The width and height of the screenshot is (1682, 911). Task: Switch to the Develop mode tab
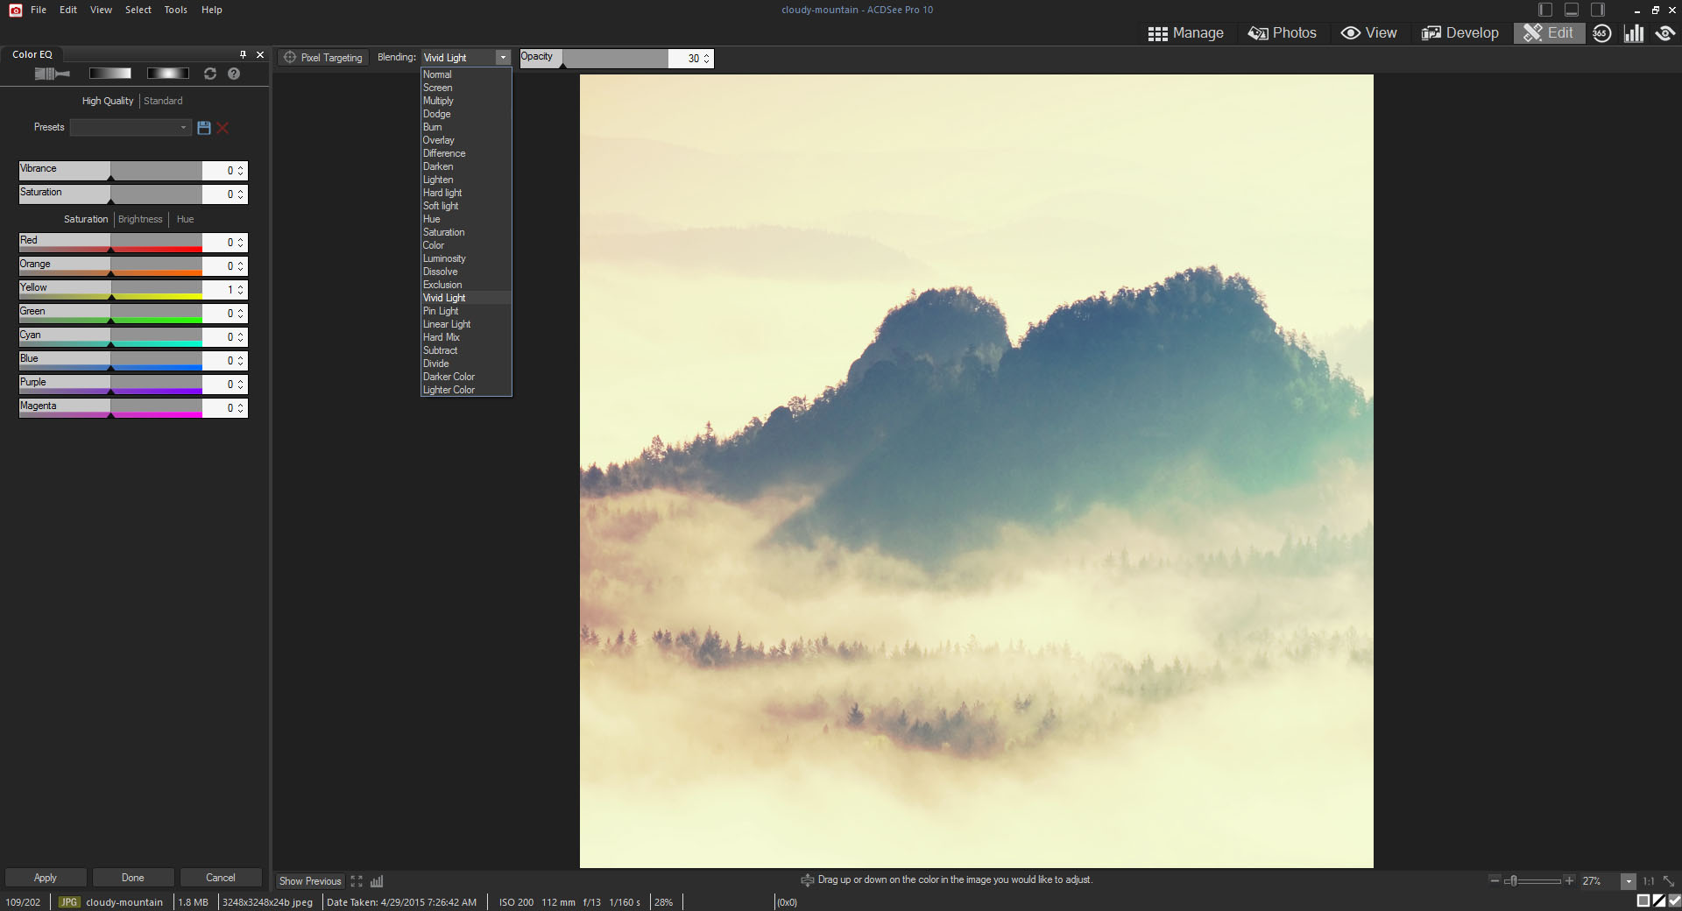(x=1460, y=33)
